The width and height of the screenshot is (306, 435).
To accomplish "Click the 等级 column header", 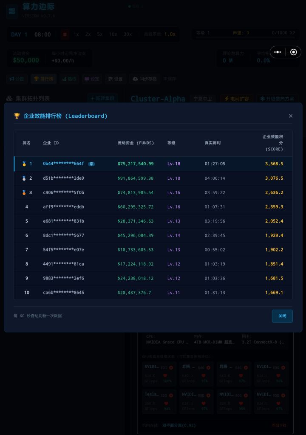I will pyautogui.click(x=171, y=143).
